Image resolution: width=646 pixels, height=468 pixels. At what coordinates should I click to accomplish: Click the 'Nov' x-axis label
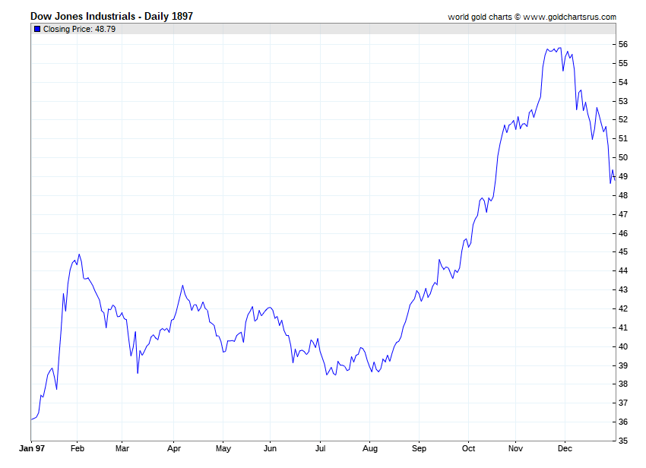point(515,448)
